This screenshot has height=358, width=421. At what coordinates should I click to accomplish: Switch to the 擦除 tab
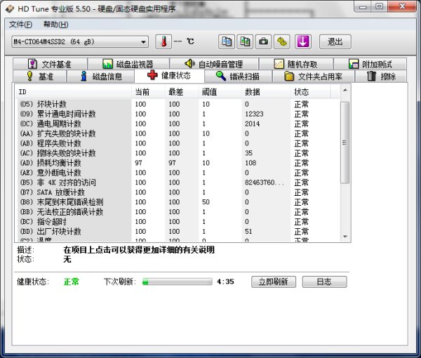click(381, 77)
